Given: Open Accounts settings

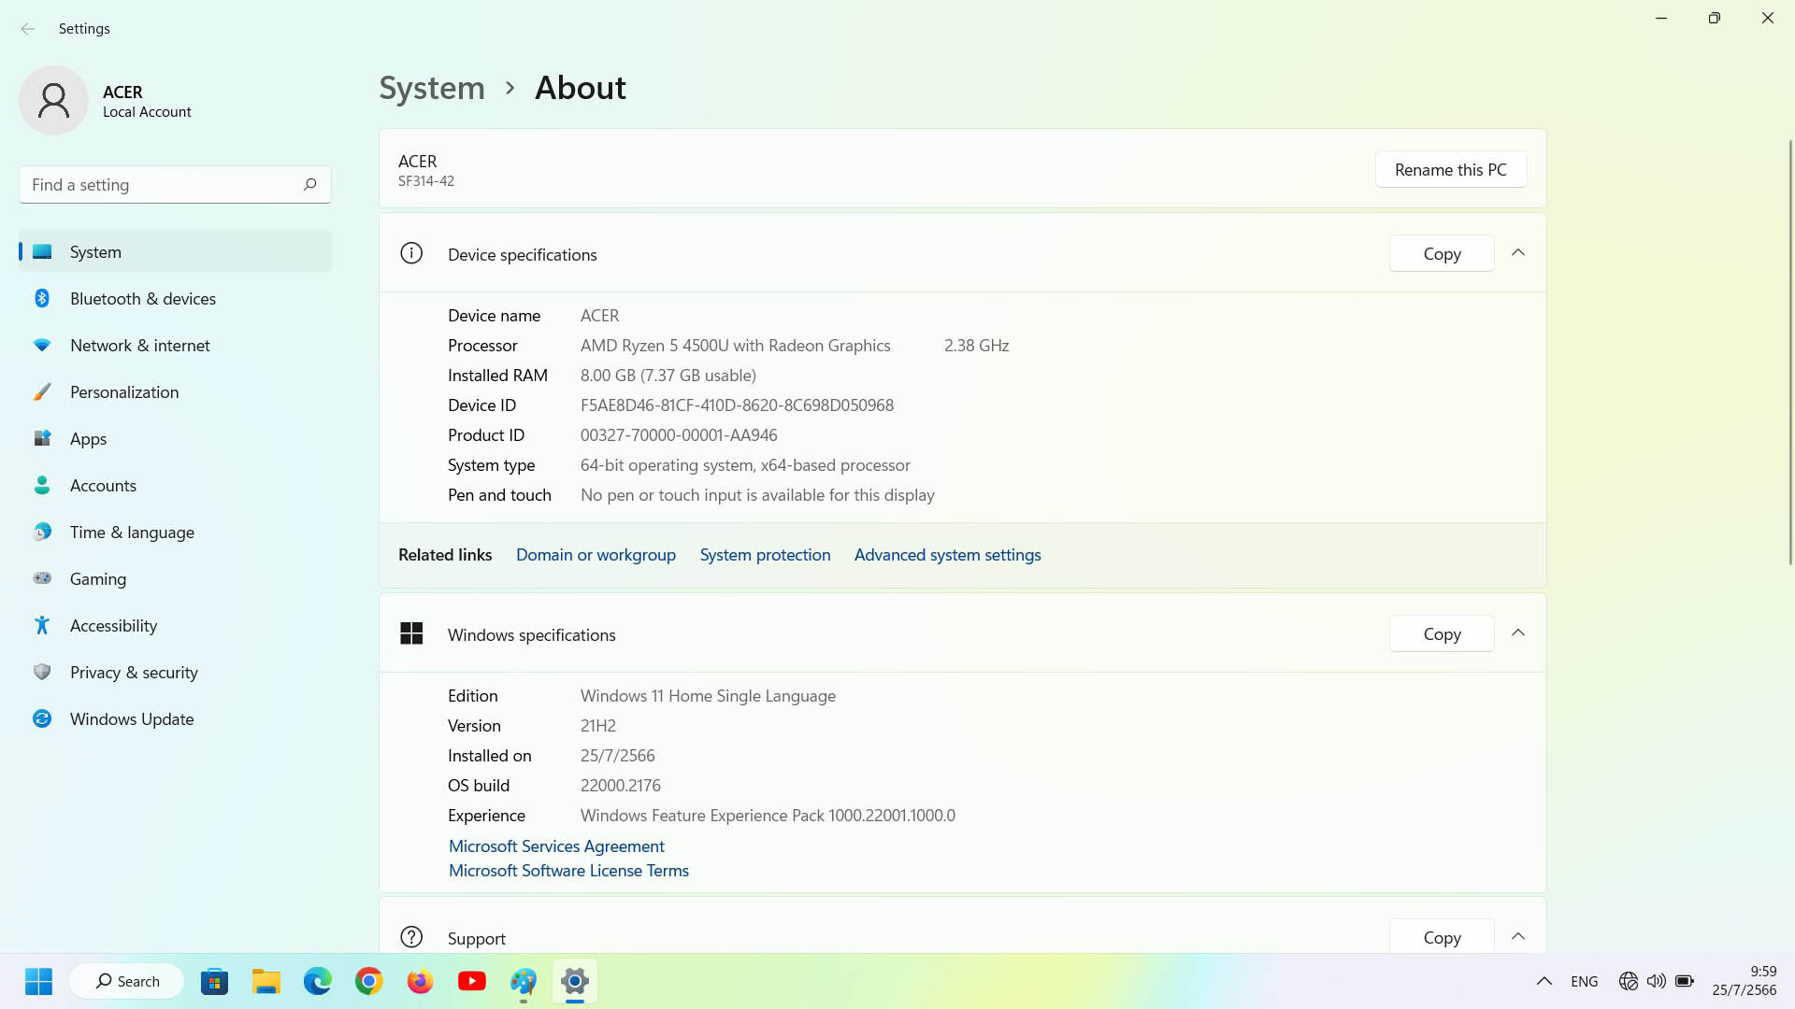Looking at the screenshot, I should pyautogui.click(x=175, y=485).
